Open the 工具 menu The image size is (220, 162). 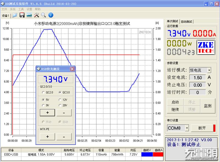click(x=21, y=9)
